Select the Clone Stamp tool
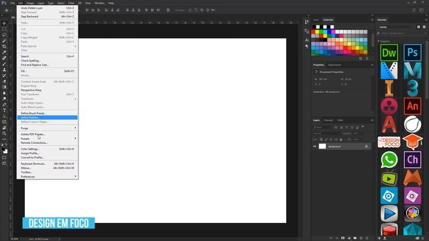 [4, 70]
